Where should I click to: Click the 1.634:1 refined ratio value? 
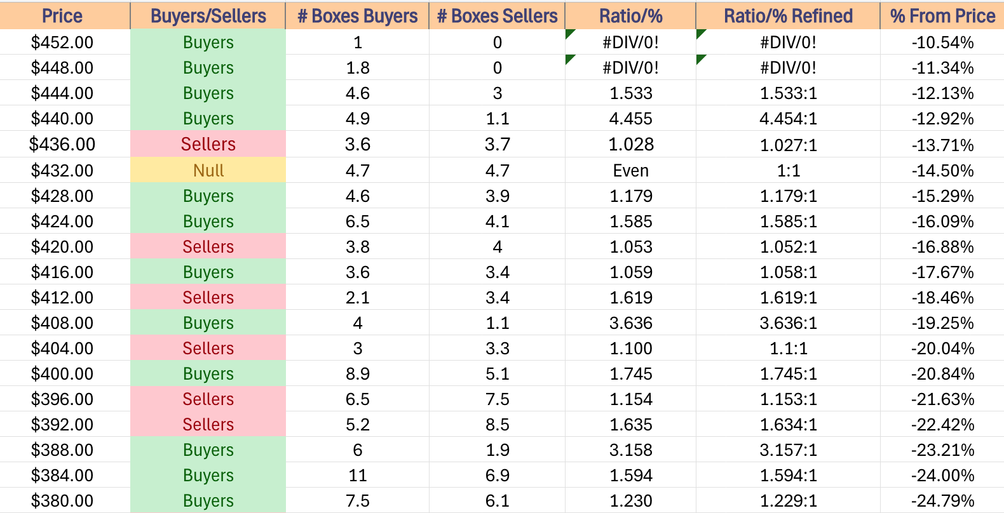[789, 425]
